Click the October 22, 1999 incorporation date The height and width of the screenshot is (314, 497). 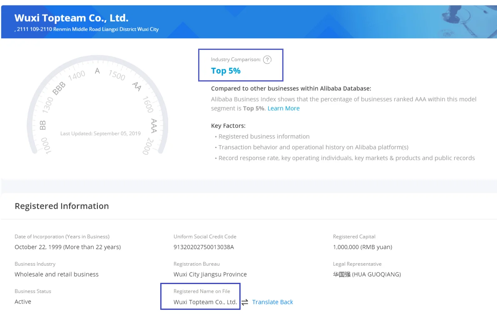[67, 247]
